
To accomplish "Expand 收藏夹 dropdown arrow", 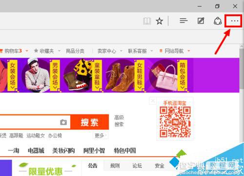I will click(x=60, y=51).
